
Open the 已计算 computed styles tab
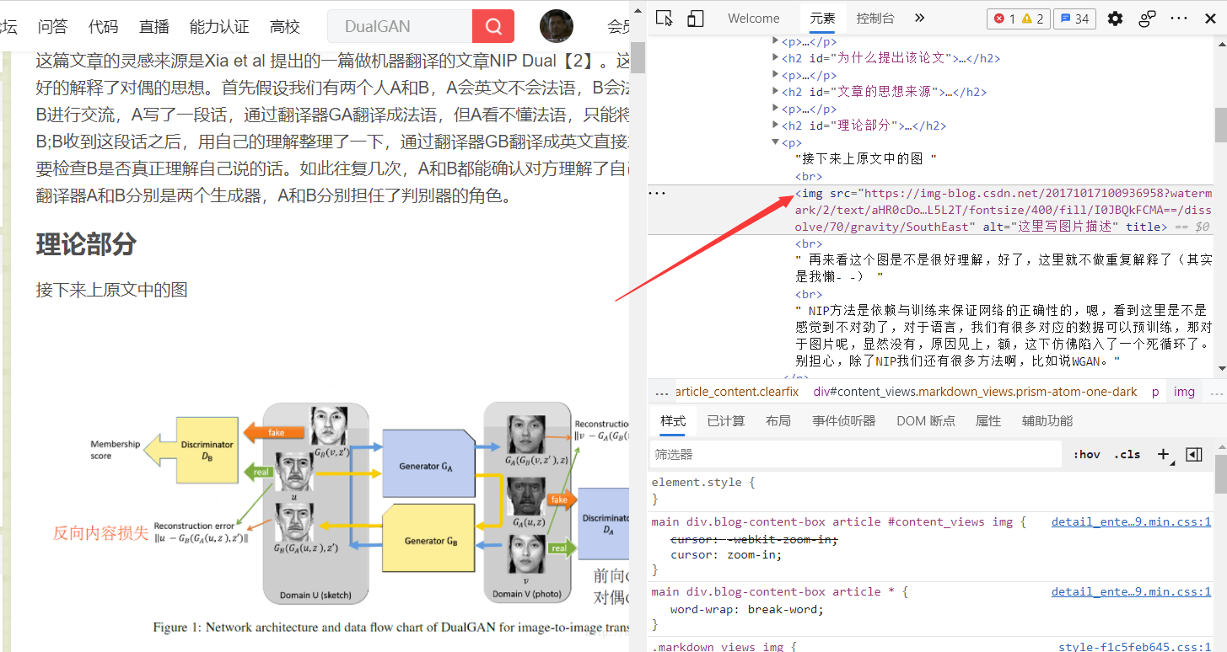click(725, 420)
